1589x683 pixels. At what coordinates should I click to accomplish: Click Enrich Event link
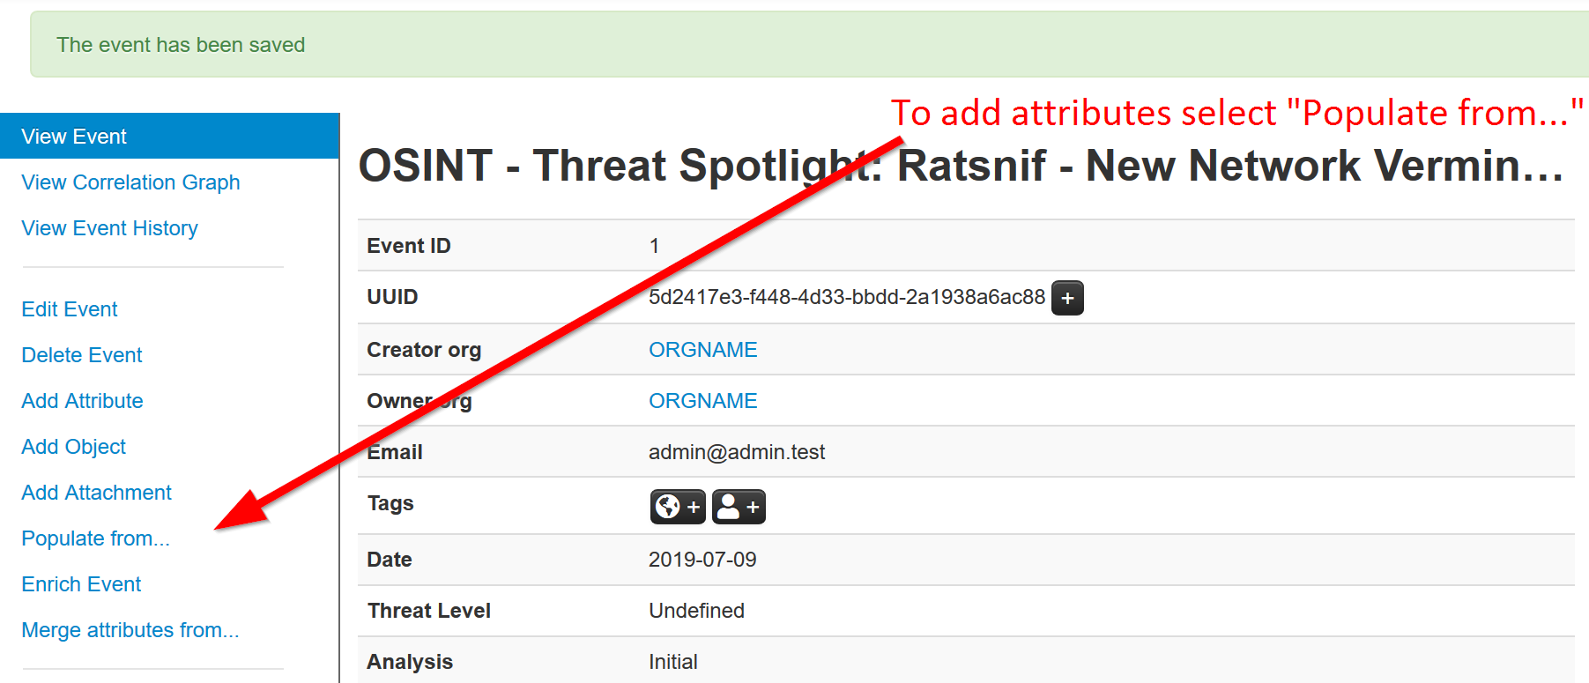coord(81,584)
